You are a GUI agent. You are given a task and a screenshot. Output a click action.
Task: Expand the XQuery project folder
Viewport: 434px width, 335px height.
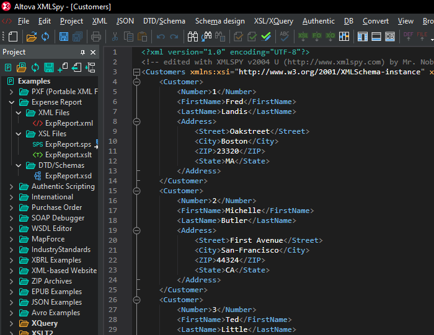click(x=11, y=323)
